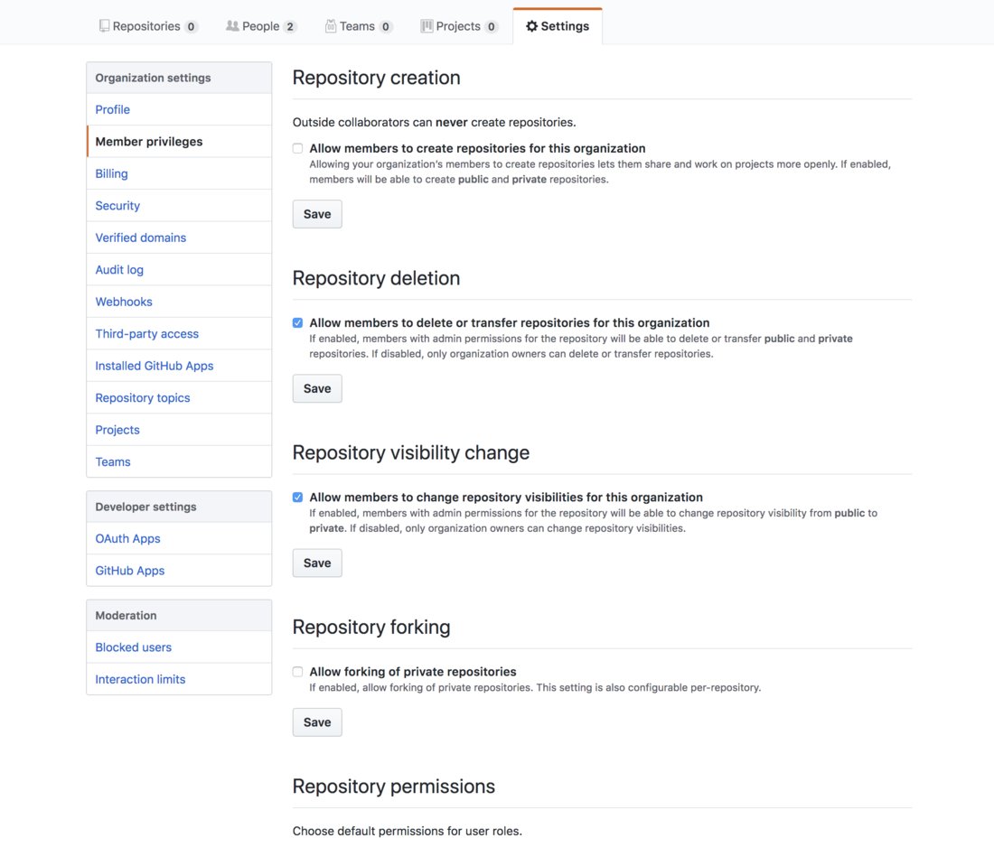Image resolution: width=994 pixels, height=847 pixels.
Task: Open Repository topics settings
Action: pos(179,397)
